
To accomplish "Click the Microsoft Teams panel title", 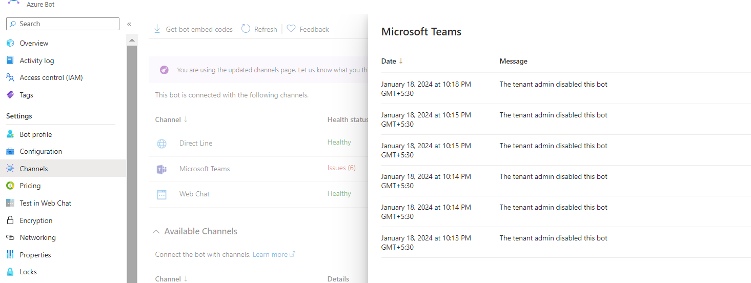I will (x=421, y=32).
